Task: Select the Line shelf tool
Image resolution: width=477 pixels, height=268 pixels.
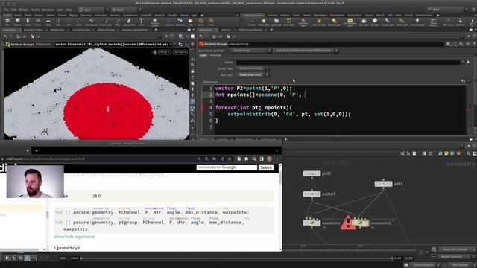Action: (x=69, y=22)
